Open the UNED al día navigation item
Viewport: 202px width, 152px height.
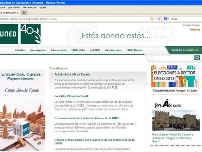click(78, 50)
